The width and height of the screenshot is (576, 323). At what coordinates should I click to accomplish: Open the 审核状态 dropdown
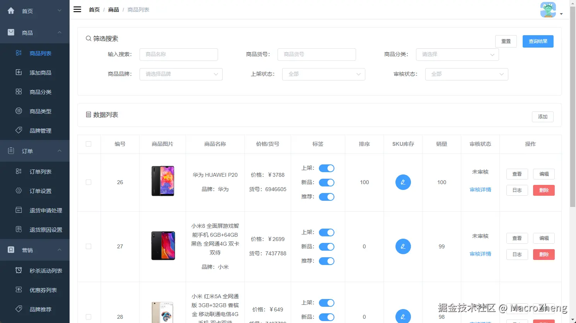467,74
